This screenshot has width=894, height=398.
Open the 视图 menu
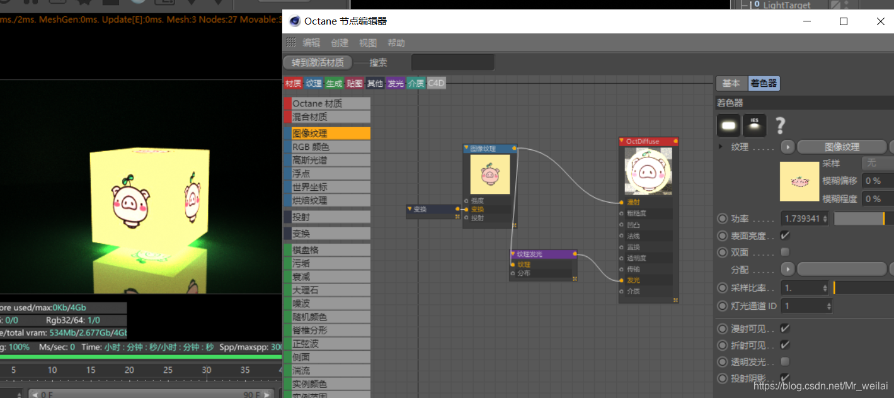tap(368, 43)
